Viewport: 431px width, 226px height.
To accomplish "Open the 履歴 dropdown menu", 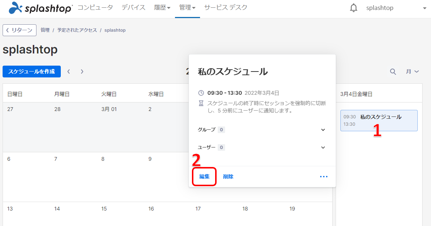I will tap(162, 8).
